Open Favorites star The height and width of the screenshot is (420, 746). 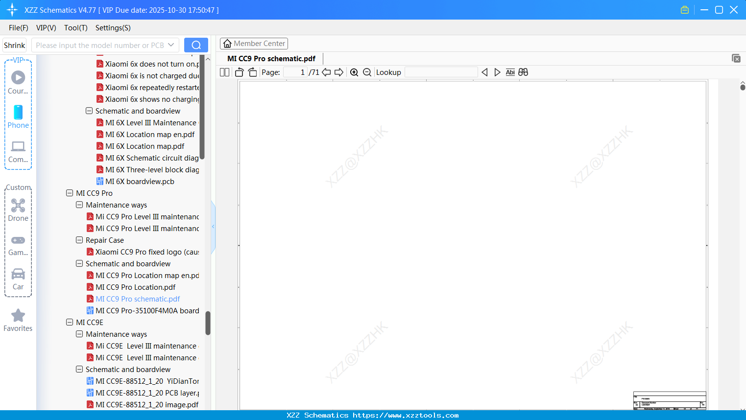[x=18, y=320]
